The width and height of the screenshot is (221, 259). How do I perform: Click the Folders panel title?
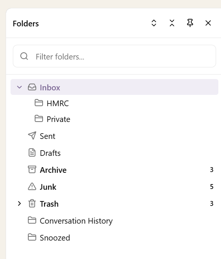[26, 24]
